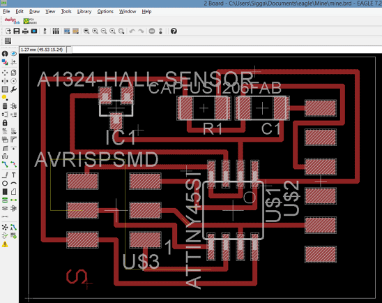
Task: Select the Ripup tool
Action: pos(14,165)
